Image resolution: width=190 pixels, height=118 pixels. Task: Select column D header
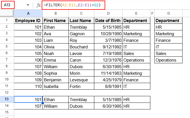coord(108,13)
